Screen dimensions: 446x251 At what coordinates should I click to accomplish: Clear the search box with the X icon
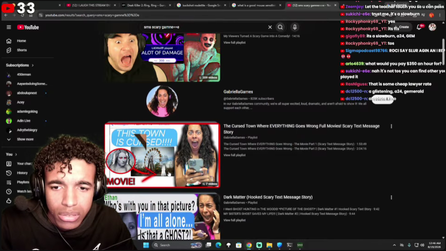[x=270, y=27]
